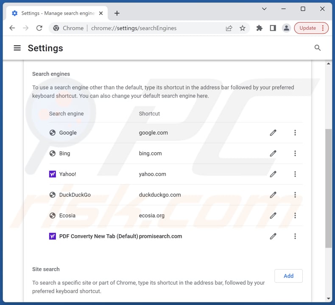Select the duckduckgo.com shortcut text
The height and width of the screenshot is (305, 335).
(160, 195)
